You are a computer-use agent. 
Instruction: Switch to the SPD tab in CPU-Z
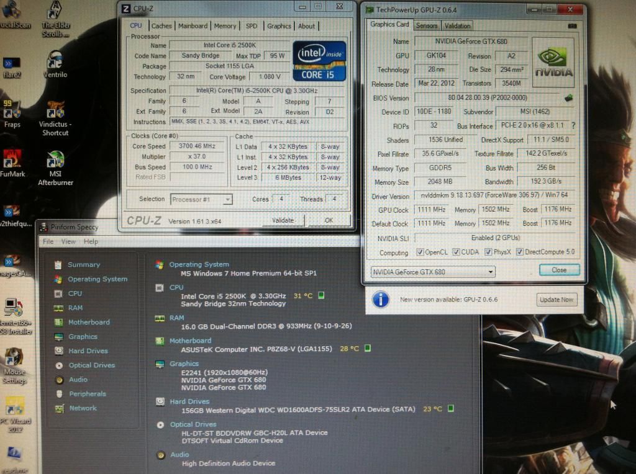[x=252, y=26]
